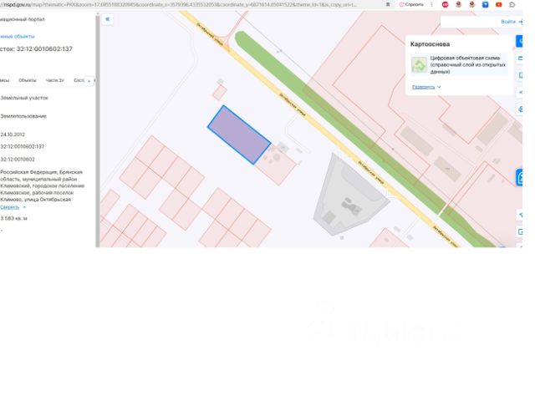Click the blue highlighted land parcel on the map
Viewport: 535px width, 401px height.
pos(239,135)
